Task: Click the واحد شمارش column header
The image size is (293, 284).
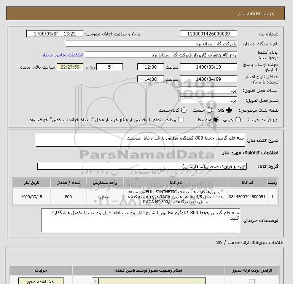Action: (105, 183)
